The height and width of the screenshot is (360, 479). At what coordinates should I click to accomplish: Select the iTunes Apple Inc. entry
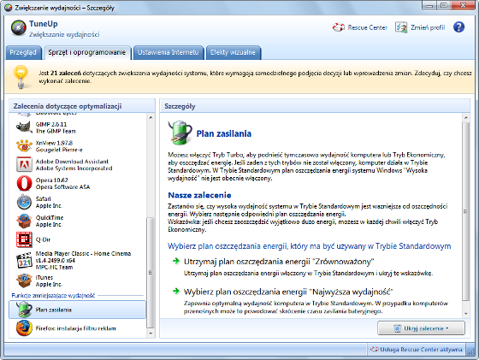point(77,280)
